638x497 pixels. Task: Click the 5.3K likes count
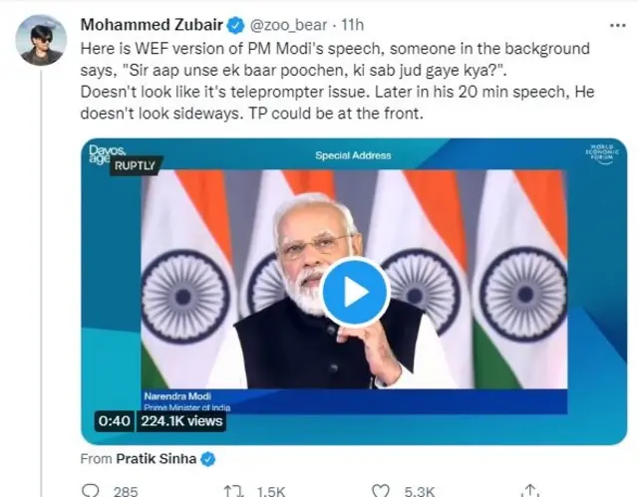[416, 490]
